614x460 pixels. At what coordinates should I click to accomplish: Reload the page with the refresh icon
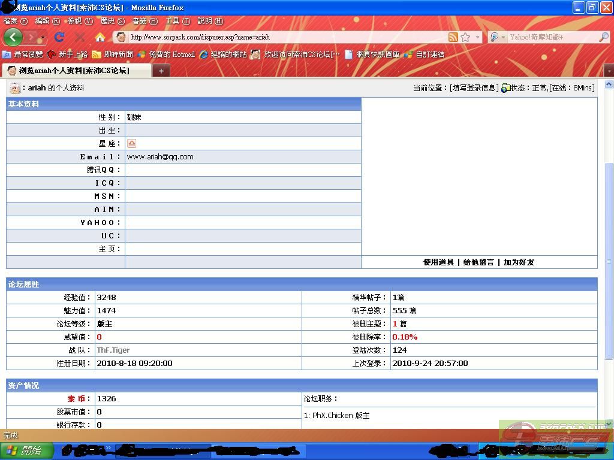[59, 37]
